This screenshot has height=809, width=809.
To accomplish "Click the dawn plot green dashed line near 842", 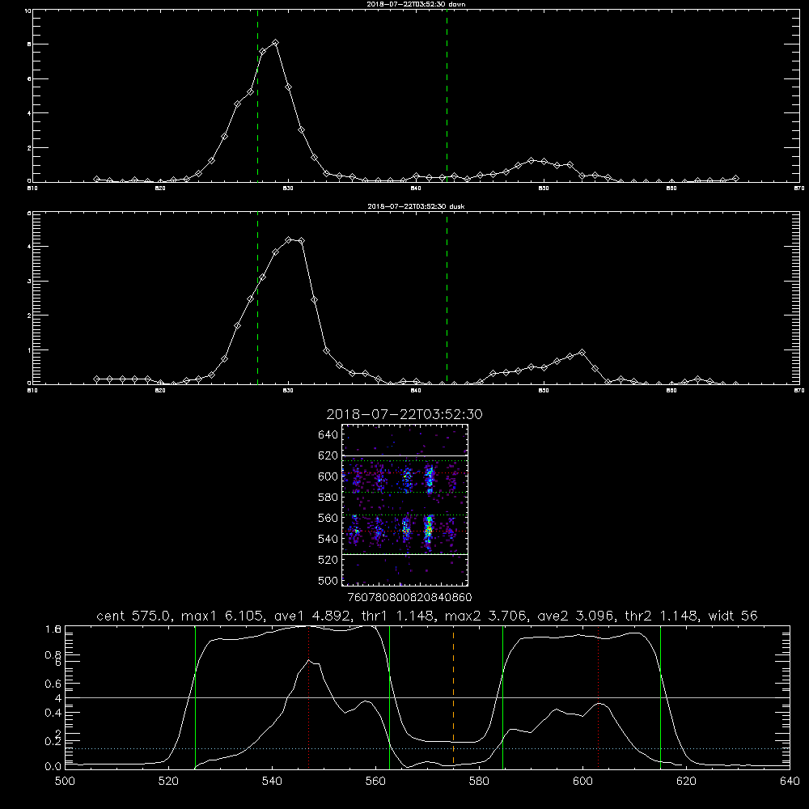I will (x=447, y=96).
